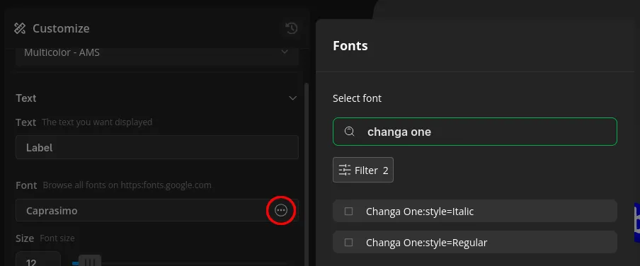Click the Label text input field

[157, 147]
